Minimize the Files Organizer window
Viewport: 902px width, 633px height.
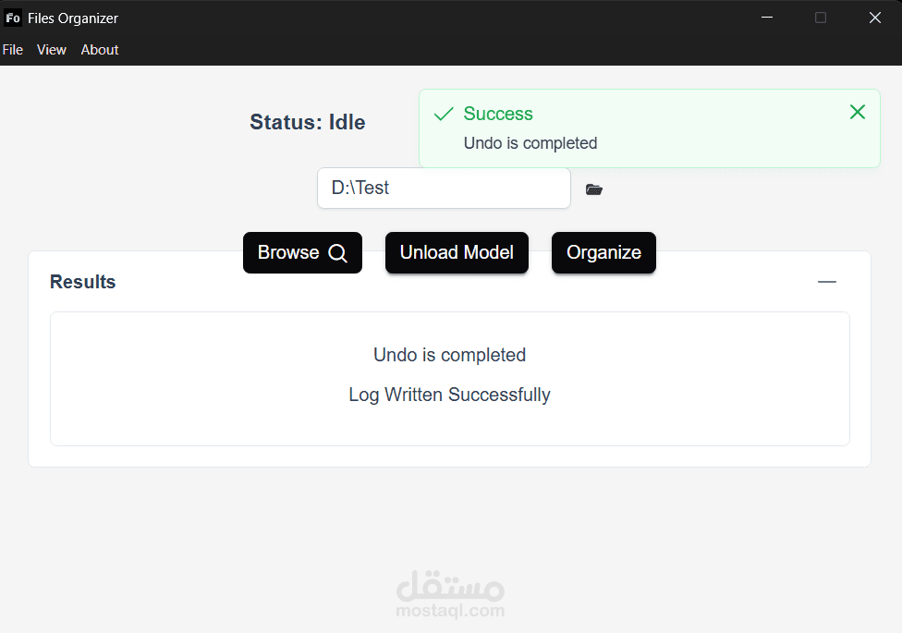[767, 18]
